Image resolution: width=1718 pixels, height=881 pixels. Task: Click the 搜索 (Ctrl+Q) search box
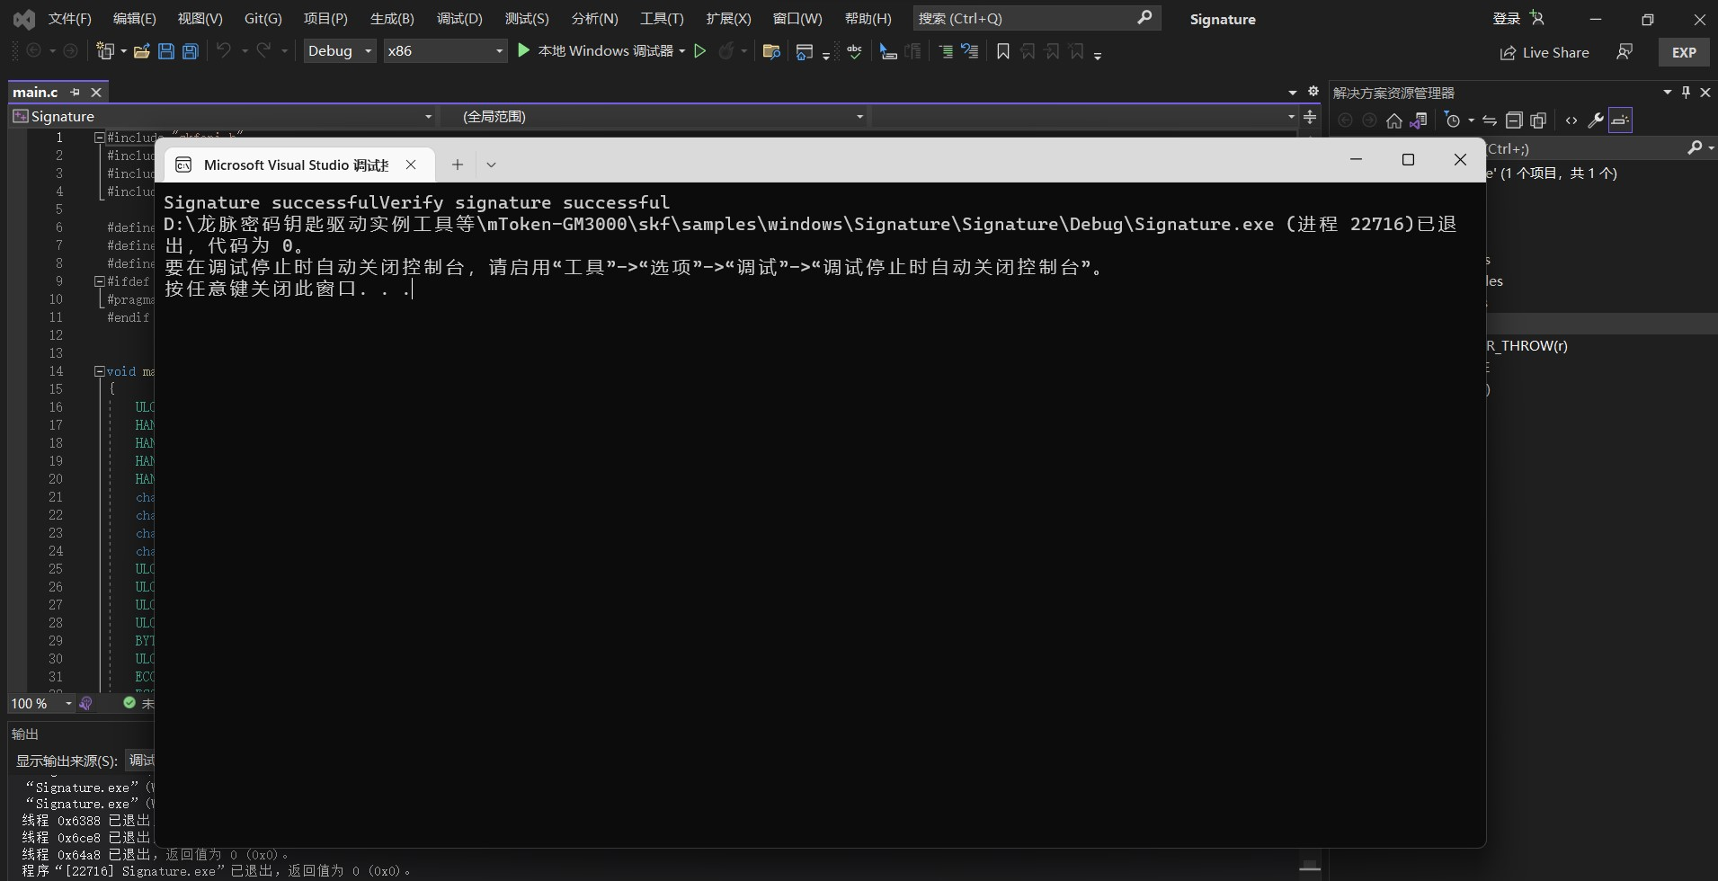1037,18
